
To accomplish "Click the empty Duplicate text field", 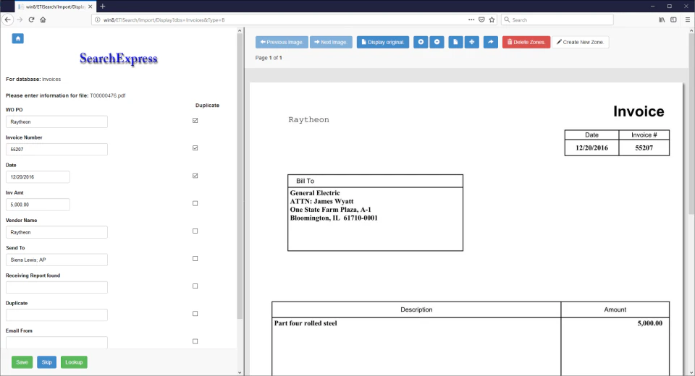I will [56, 315].
